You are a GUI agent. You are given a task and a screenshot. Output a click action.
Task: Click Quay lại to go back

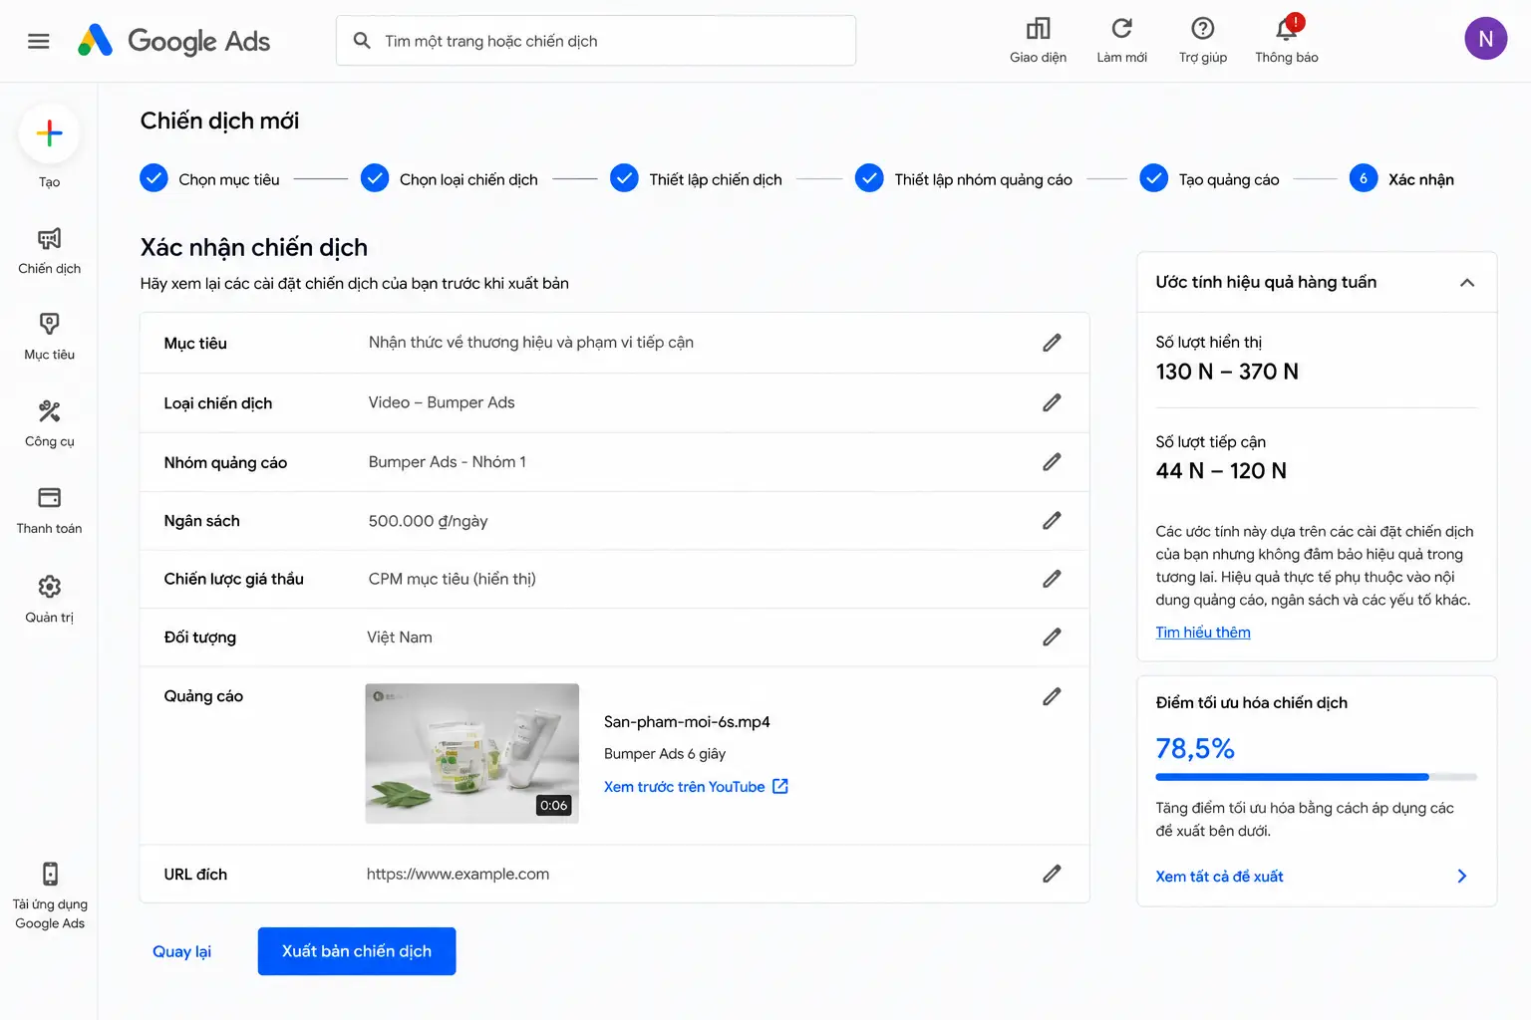[181, 951]
